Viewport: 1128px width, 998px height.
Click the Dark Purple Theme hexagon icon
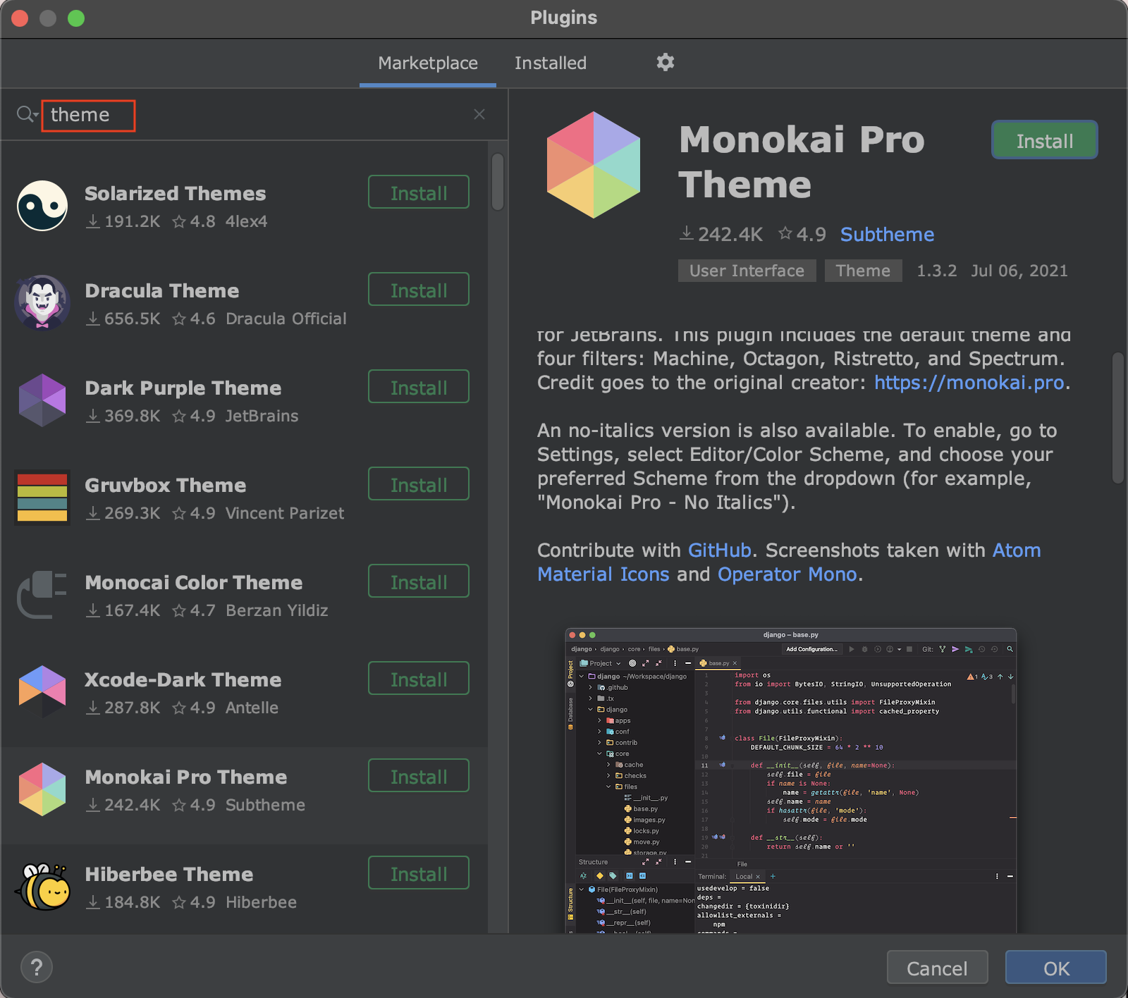pyautogui.click(x=42, y=400)
